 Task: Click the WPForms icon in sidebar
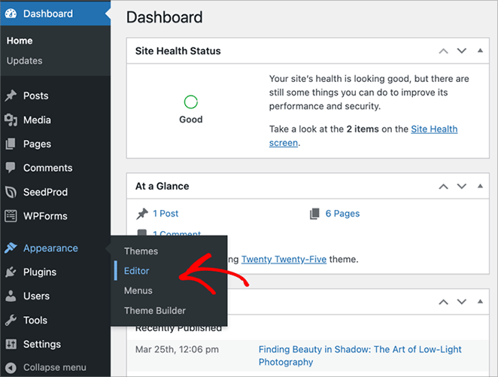coord(11,216)
